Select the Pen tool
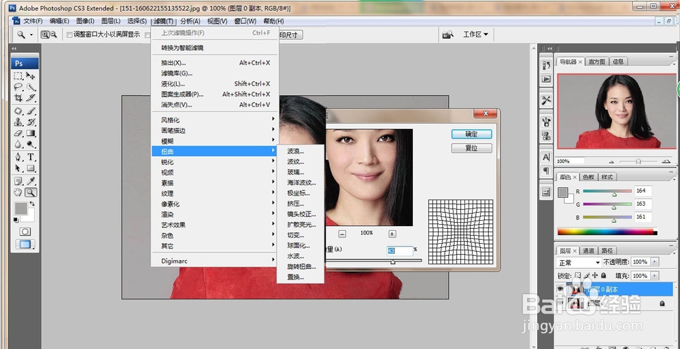Image resolution: width=680 pixels, height=349 pixels. click(18, 157)
